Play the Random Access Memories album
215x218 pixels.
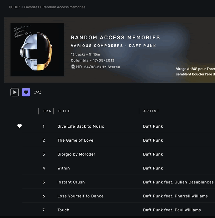coord(15,92)
